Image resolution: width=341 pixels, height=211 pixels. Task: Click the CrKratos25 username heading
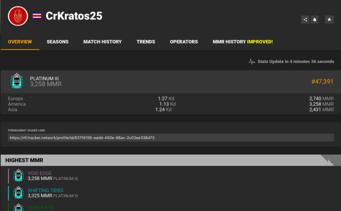tap(74, 16)
